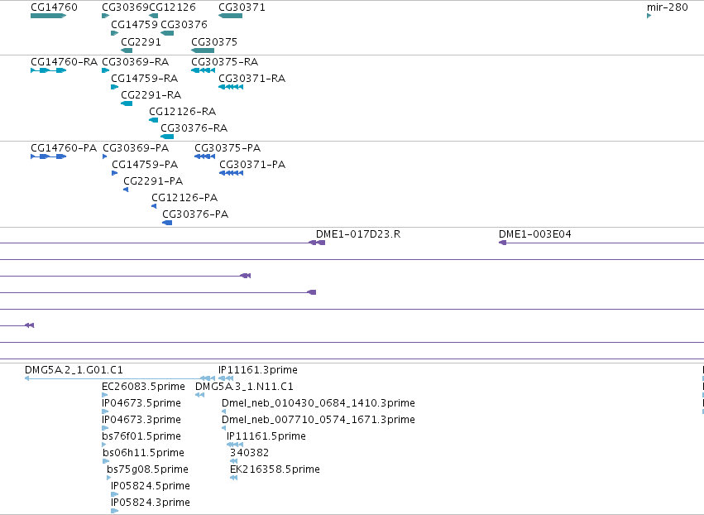
Task: Open the CG30376-RA transcript label
Action: pos(194,128)
